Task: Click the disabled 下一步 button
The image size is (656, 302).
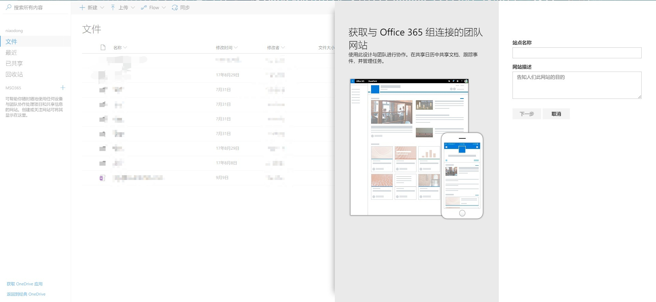Action: (x=527, y=114)
